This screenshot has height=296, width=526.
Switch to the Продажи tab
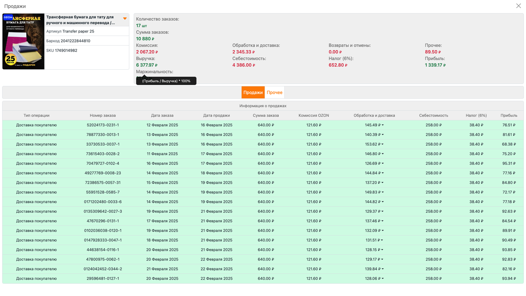pos(253,93)
